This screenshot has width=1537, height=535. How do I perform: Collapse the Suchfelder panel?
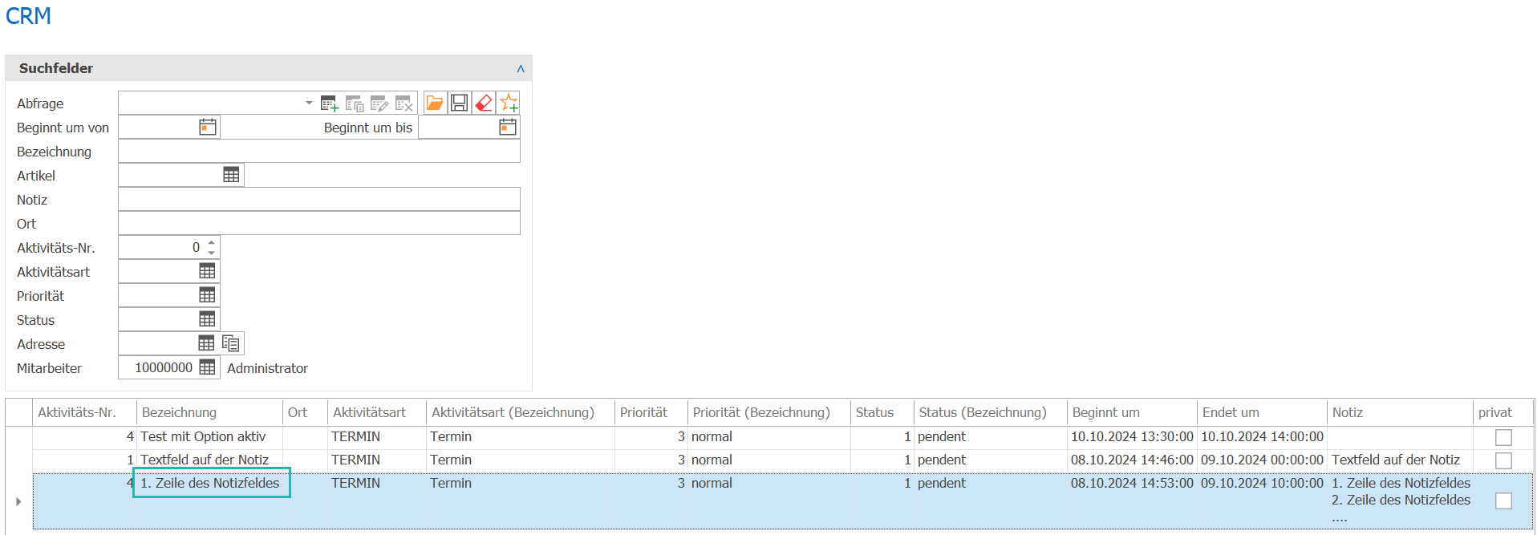tap(521, 68)
